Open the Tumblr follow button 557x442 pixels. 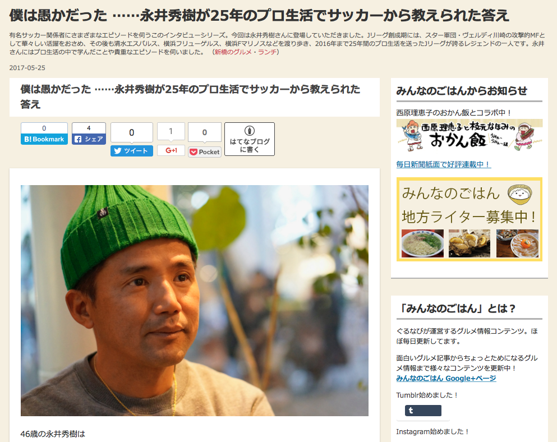point(423,411)
